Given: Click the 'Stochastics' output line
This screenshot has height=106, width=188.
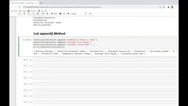Looking at the screenshot, I should pyautogui.click(x=40, y=20).
